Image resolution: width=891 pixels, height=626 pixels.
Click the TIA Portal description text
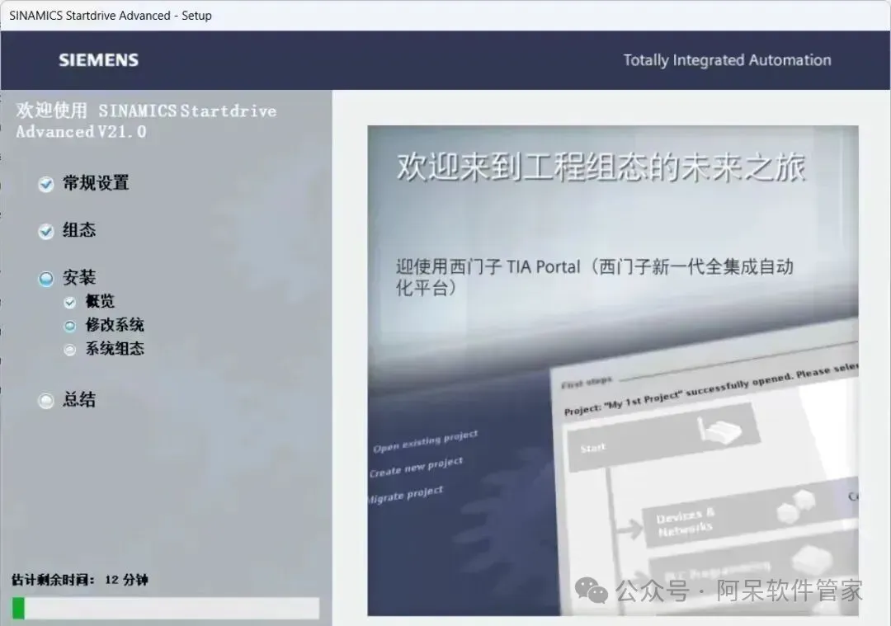[x=594, y=277]
